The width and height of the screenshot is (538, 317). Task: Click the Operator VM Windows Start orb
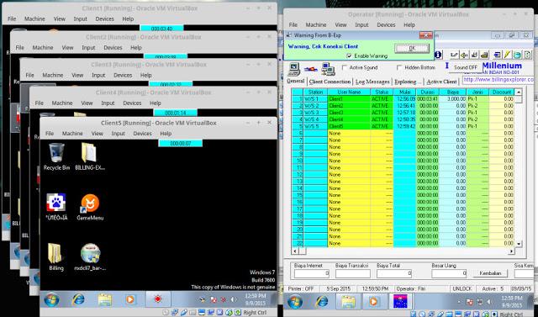click(x=295, y=302)
